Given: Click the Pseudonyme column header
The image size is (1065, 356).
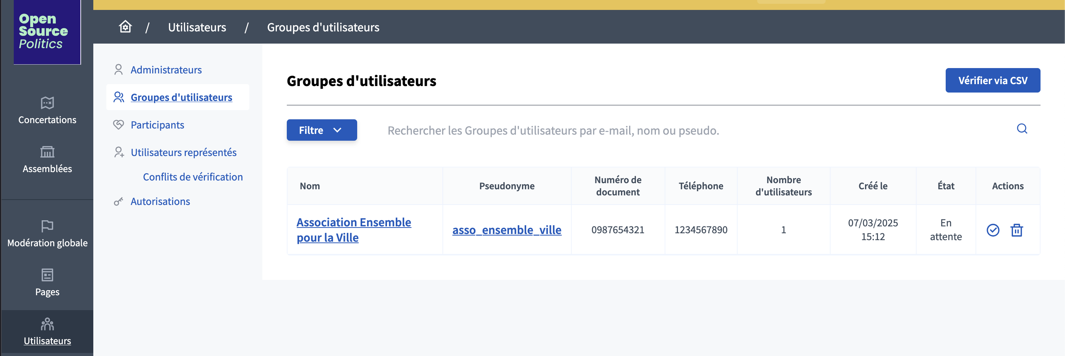Looking at the screenshot, I should [507, 186].
